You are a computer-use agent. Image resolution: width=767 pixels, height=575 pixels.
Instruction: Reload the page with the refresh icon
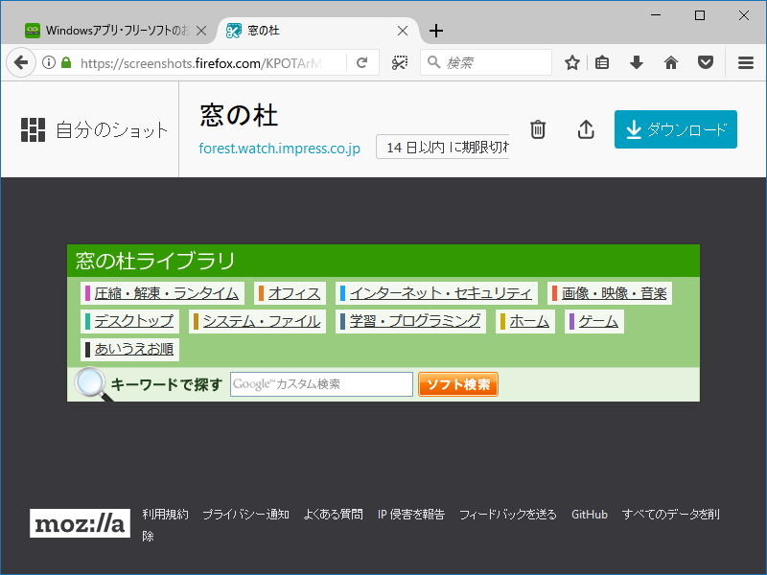coord(362,62)
